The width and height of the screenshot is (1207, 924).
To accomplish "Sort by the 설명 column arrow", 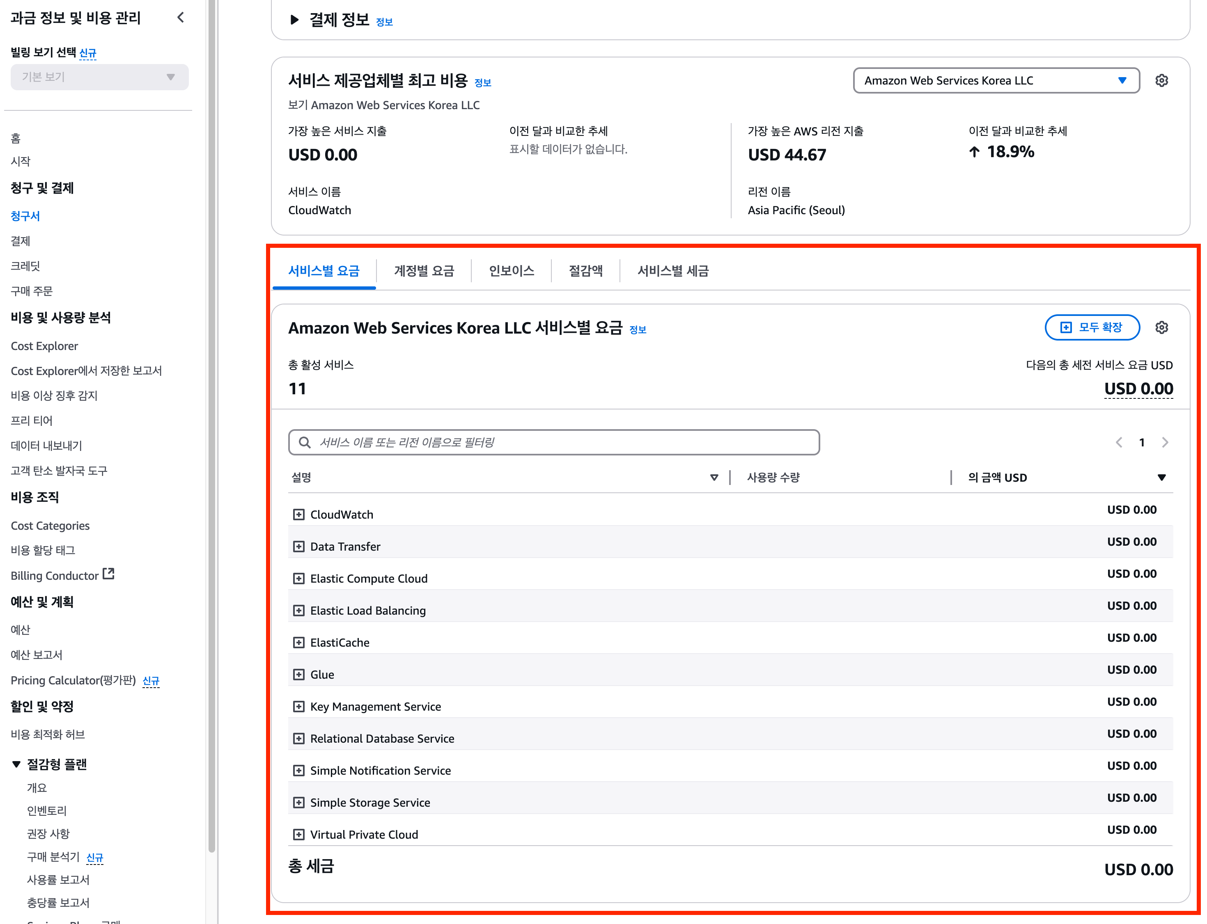I will click(x=714, y=477).
